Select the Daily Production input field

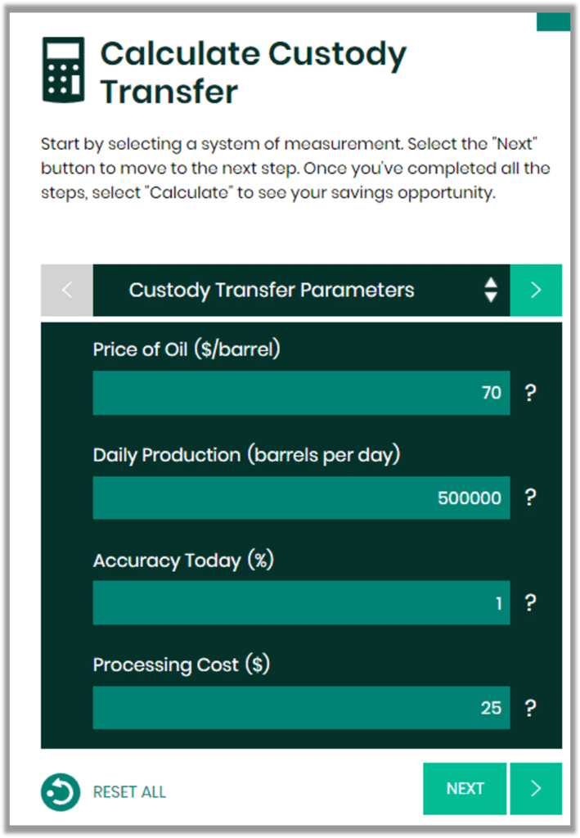pos(301,498)
